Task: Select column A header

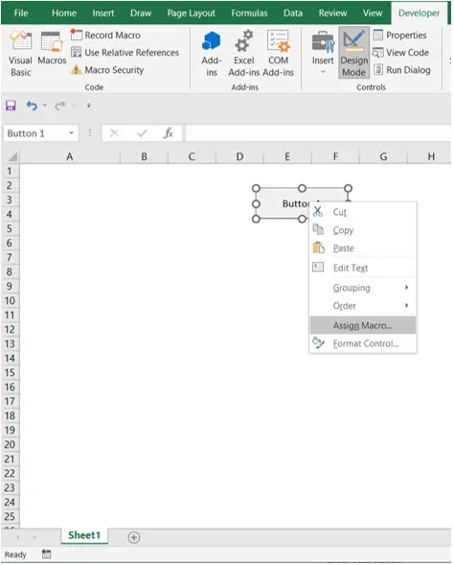Action: coord(69,156)
